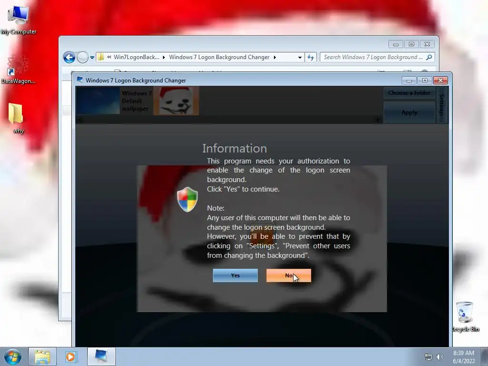488x366 pixels.
Task: Click the left arrow of thumbnail scrollbar
Action: coord(80,120)
